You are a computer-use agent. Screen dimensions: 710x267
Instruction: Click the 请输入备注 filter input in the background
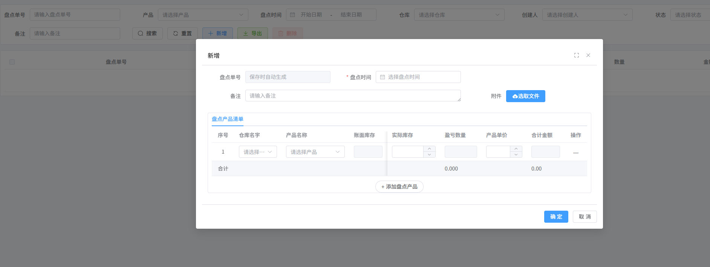75,33
